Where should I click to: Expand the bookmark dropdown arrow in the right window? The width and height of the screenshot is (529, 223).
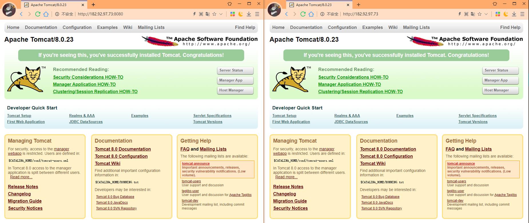click(486, 14)
